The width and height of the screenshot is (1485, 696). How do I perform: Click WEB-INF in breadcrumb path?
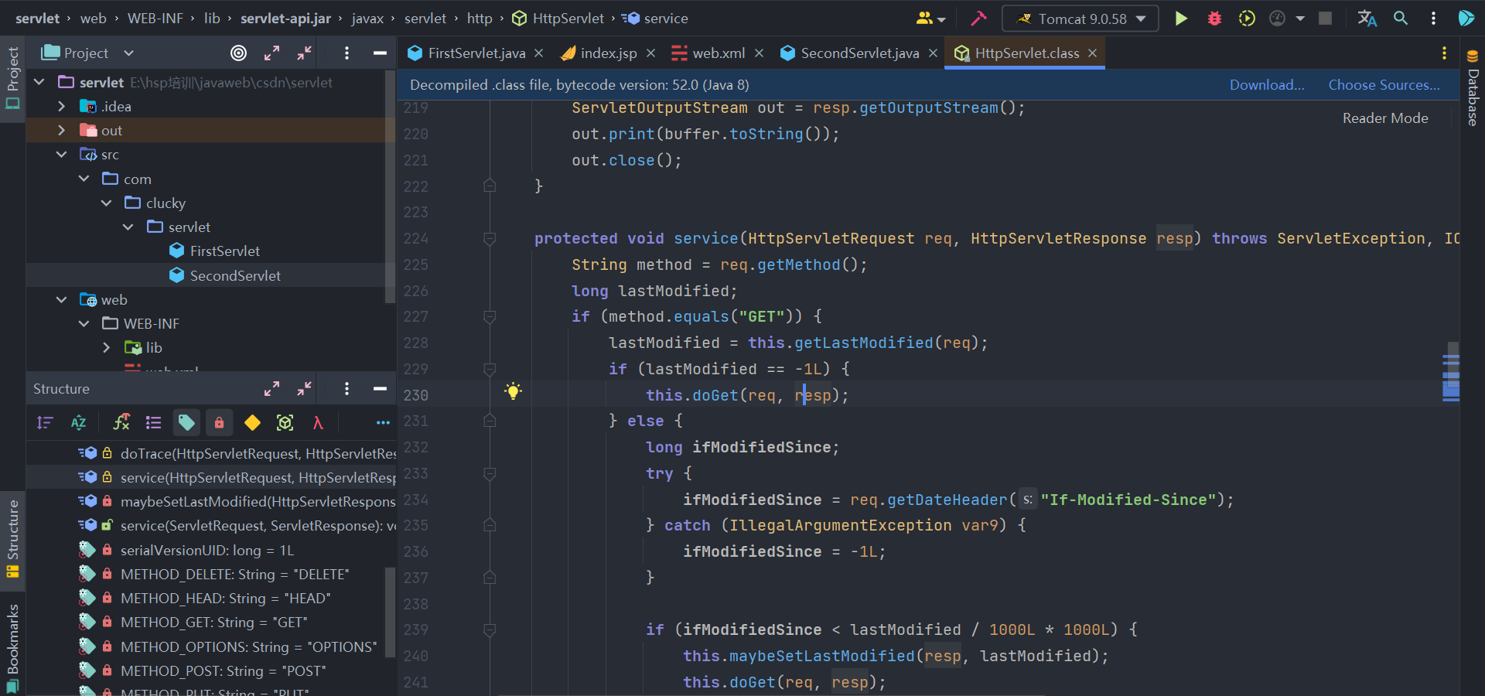pyautogui.click(x=155, y=19)
